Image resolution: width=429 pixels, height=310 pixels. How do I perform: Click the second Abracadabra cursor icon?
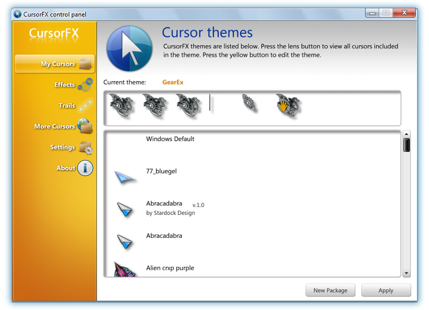[x=125, y=242]
